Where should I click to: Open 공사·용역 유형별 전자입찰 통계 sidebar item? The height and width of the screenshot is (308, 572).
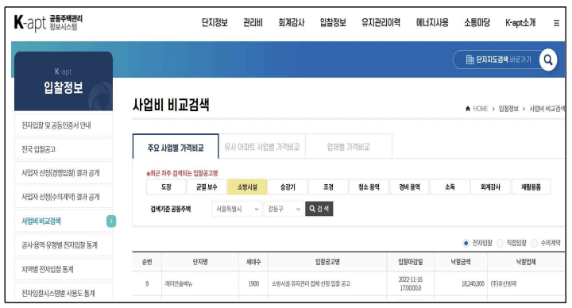64,244
